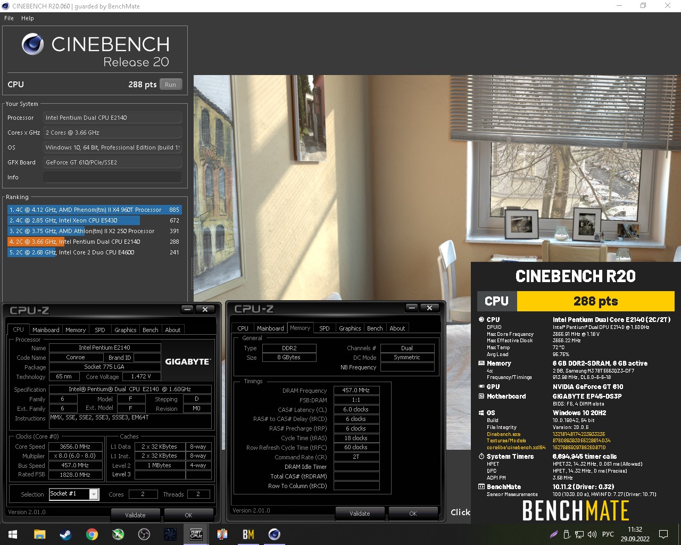Viewport: 681px width, 545px height.
Task: Open the volume control tray icon
Action: coord(592,534)
